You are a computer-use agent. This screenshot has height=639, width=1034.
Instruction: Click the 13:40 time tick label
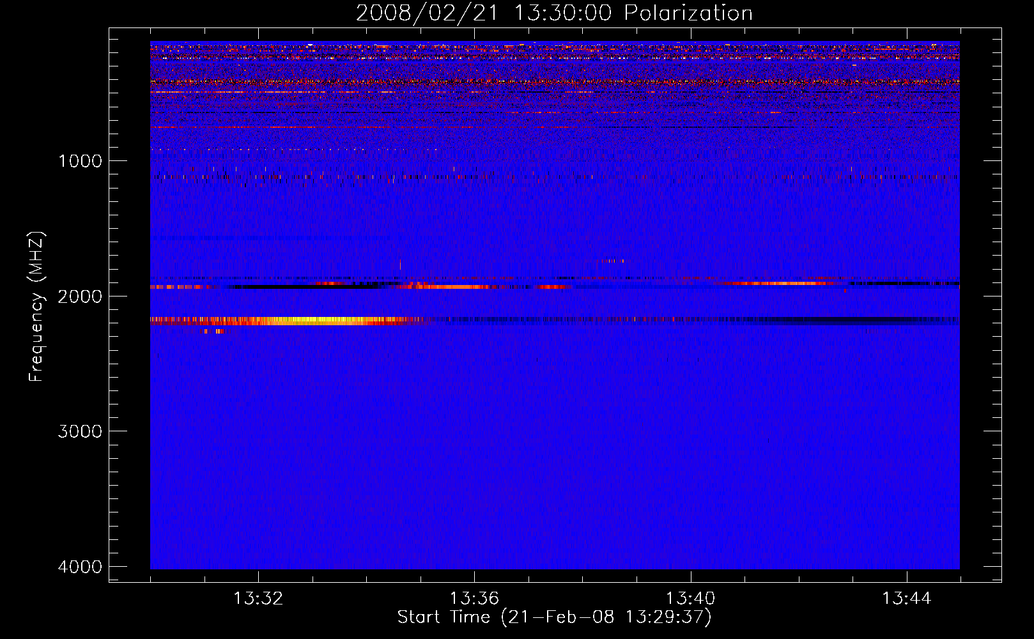coord(690,599)
